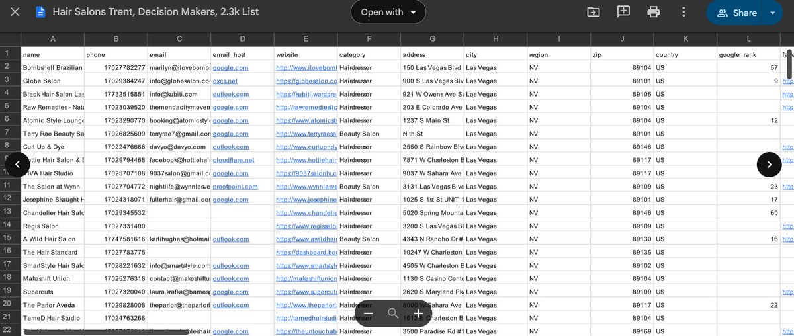Click the move to folder icon

coord(594,12)
